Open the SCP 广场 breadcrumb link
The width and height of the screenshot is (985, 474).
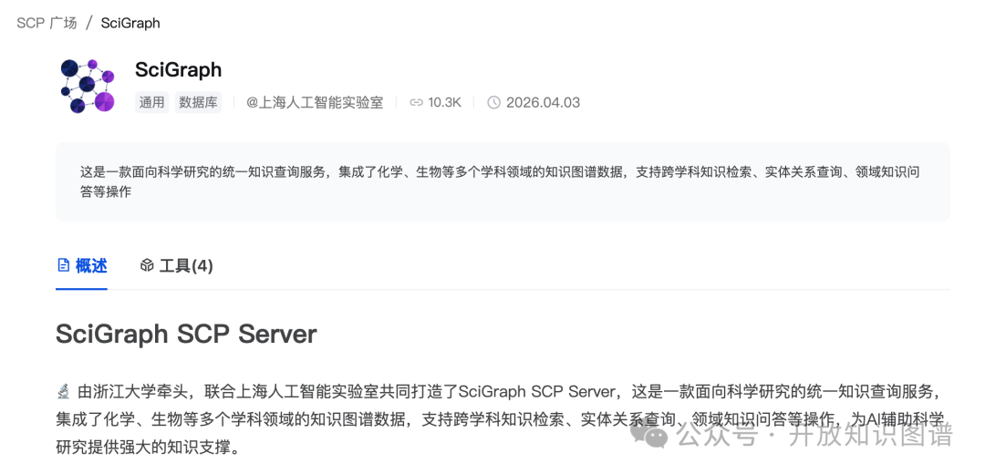click(x=47, y=23)
